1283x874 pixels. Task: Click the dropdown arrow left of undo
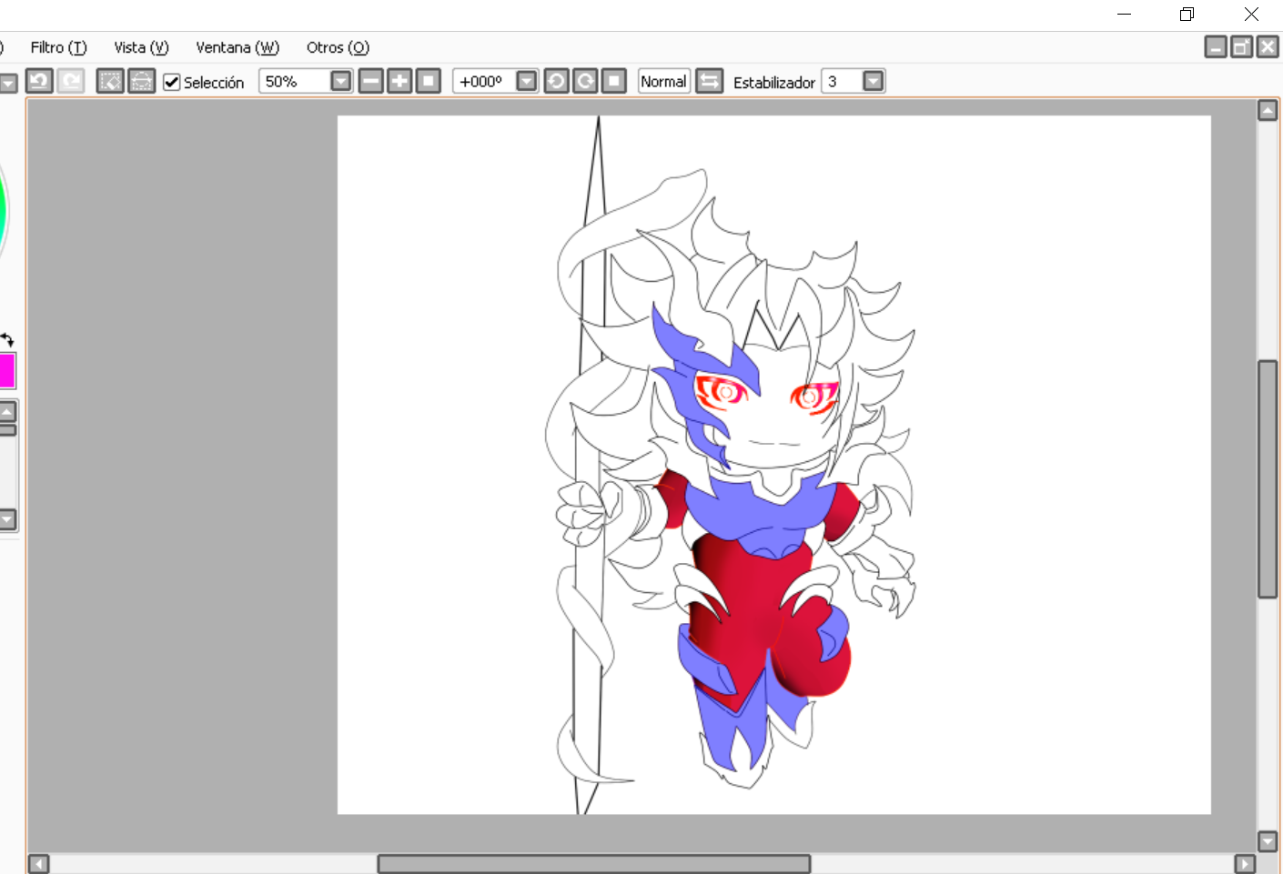click(x=8, y=84)
